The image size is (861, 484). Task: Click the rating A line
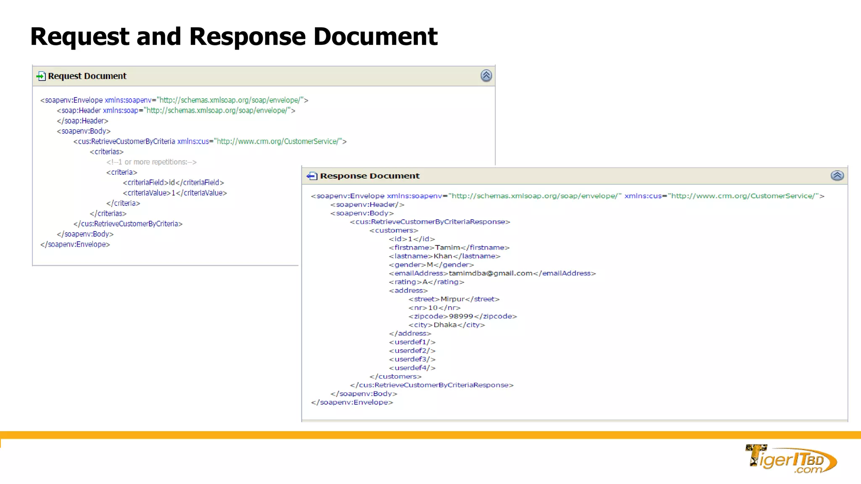[x=426, y=282]
